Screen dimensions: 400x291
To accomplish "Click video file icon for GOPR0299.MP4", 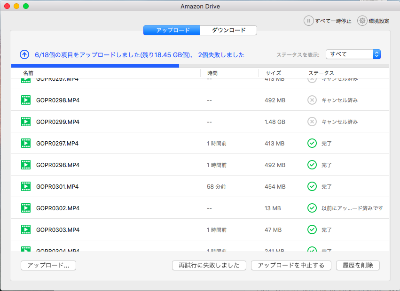I will click(x=26, y=122).
